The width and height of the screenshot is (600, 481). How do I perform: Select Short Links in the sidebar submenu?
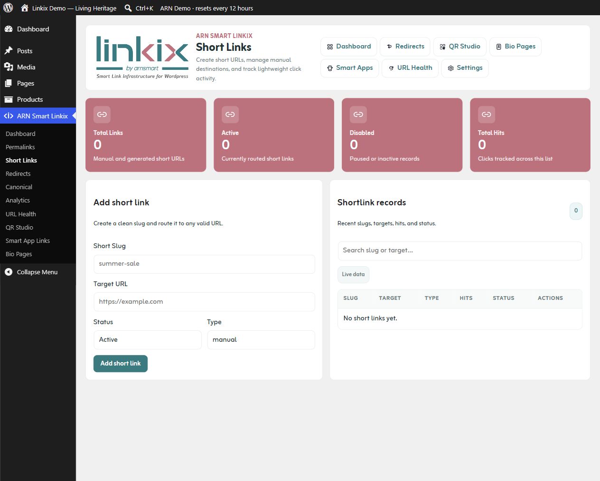(x=21, y=161)
